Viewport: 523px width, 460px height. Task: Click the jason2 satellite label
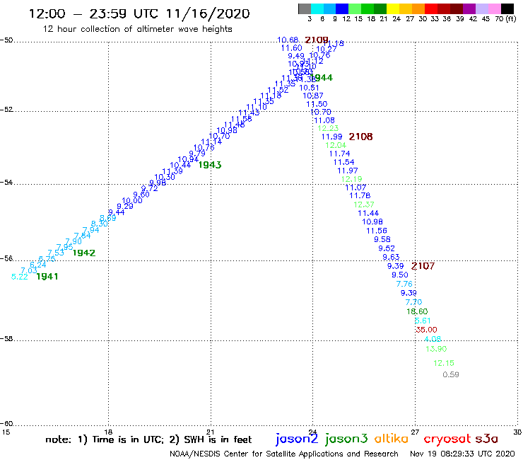click(297, 439)
